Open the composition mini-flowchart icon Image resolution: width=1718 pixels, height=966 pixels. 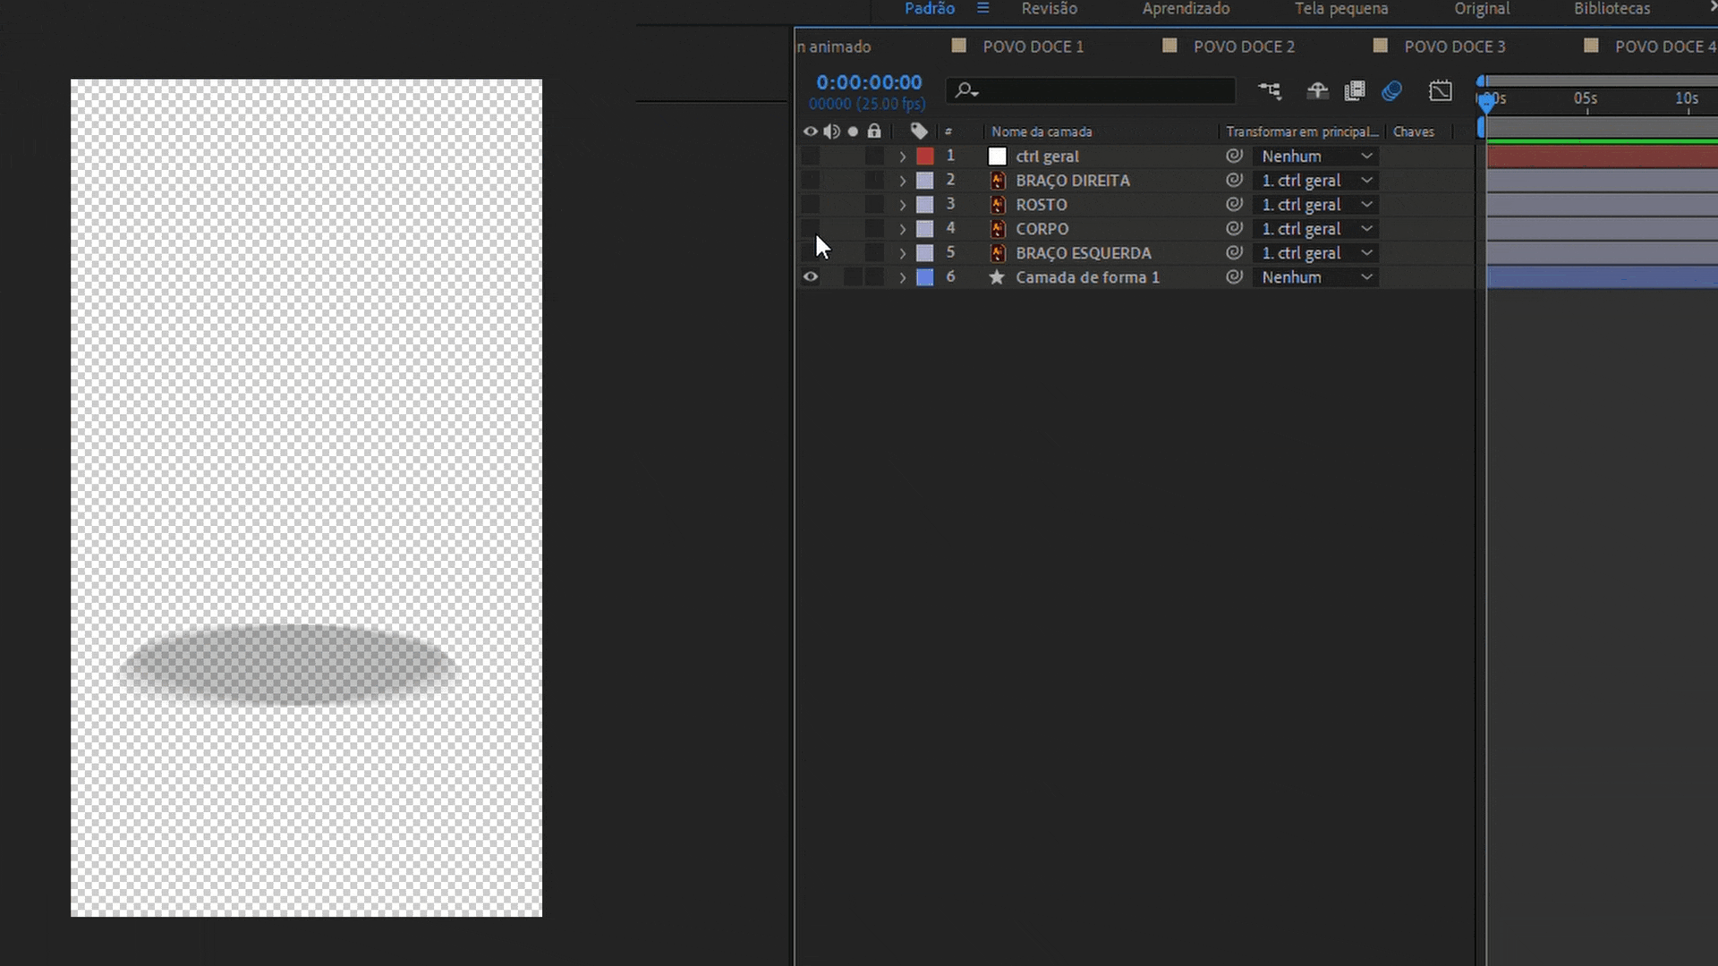point(1269,90)
